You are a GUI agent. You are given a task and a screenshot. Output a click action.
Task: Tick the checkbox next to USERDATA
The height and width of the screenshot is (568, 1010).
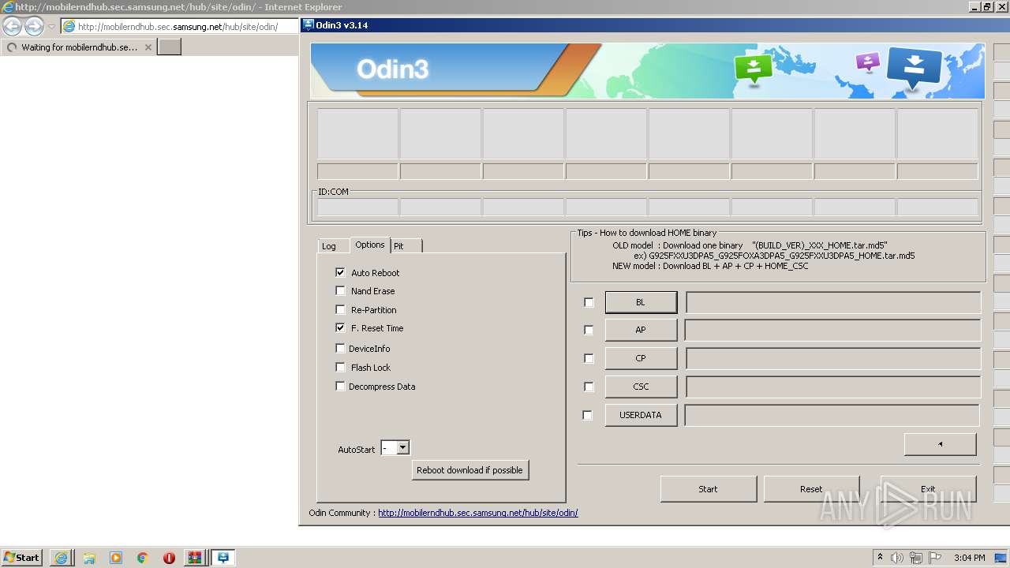[587, 415]
